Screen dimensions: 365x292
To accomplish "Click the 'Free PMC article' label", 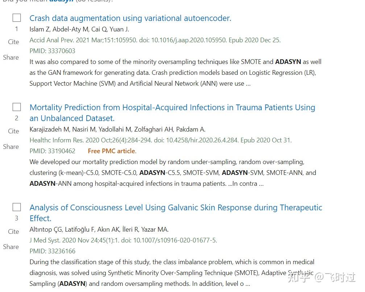I will 112,151.
